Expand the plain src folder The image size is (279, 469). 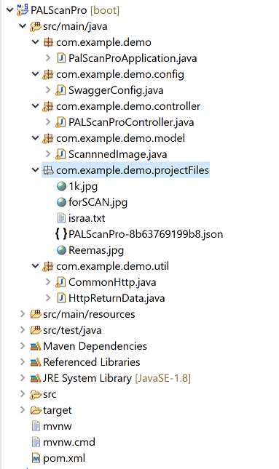pos(23,394)
